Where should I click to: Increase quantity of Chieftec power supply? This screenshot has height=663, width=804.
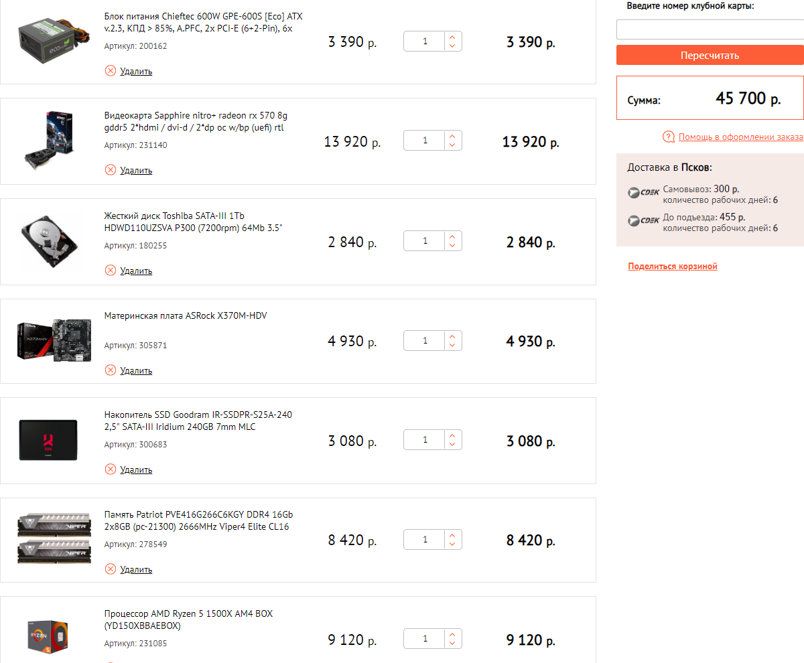pyautogui.click(x=452, y=38)
